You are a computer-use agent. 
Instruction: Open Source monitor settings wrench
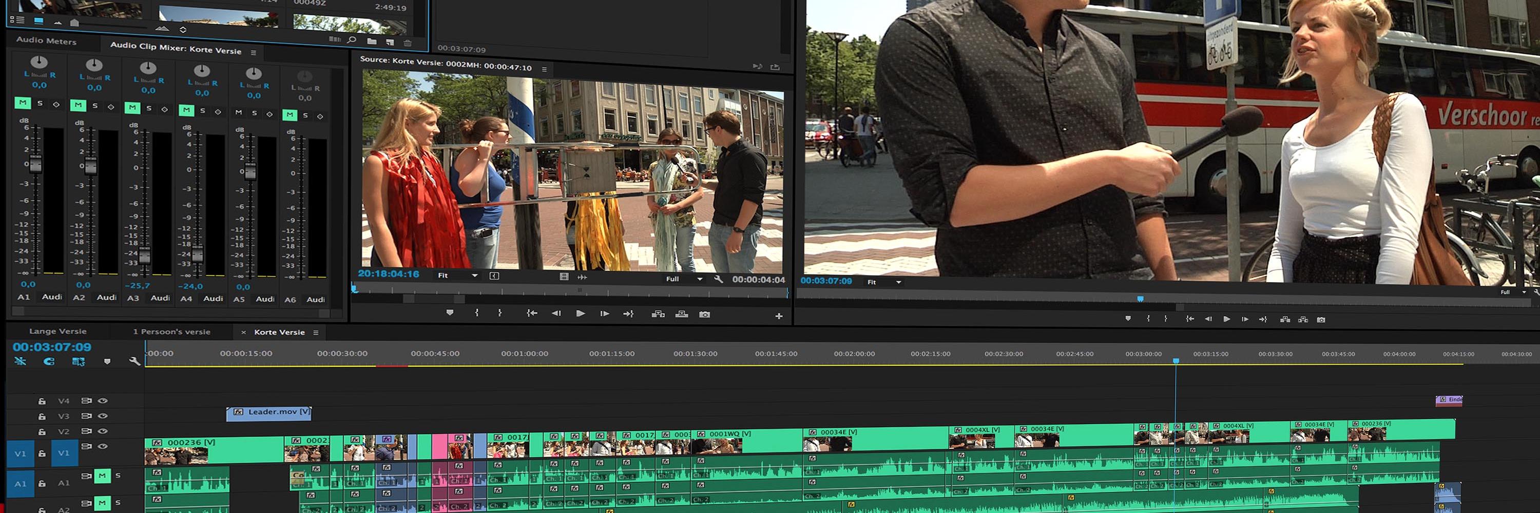tap(719, 279)
